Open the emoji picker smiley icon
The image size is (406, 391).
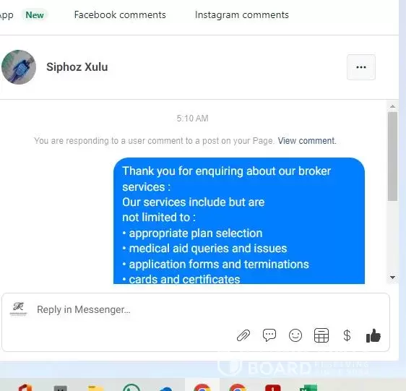[295, 335]
